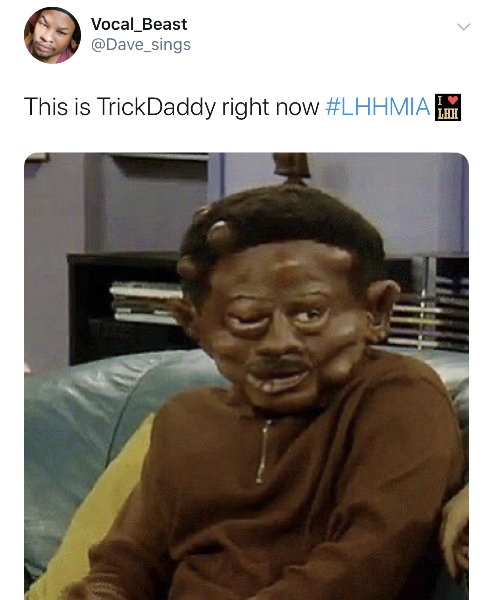Click the Vocal_Beast display name
The width and height of the screenshot is (493, 600).
point(139,24)
